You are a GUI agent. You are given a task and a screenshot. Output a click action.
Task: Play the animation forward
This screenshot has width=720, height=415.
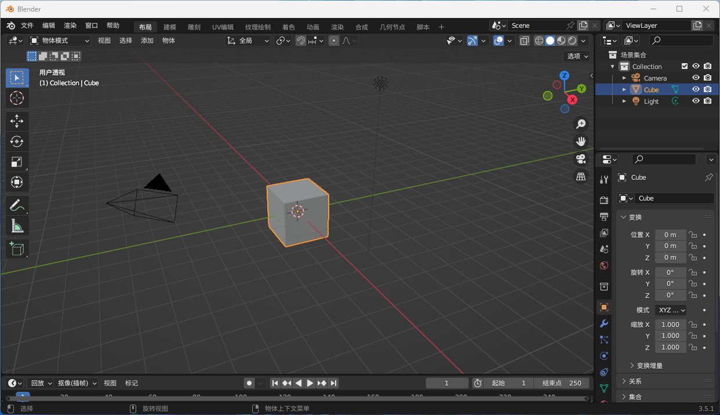(310, 383)
